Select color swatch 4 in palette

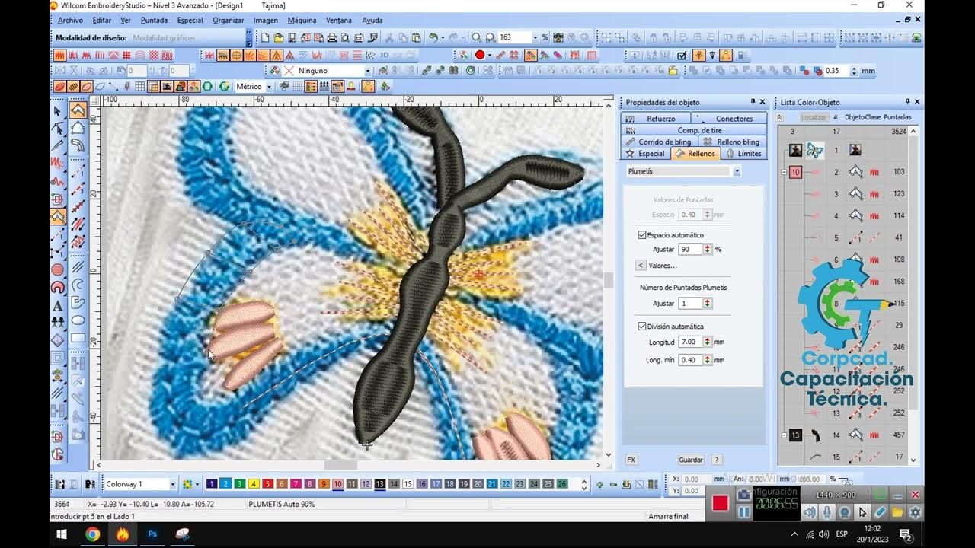click(x=254, y=484)
